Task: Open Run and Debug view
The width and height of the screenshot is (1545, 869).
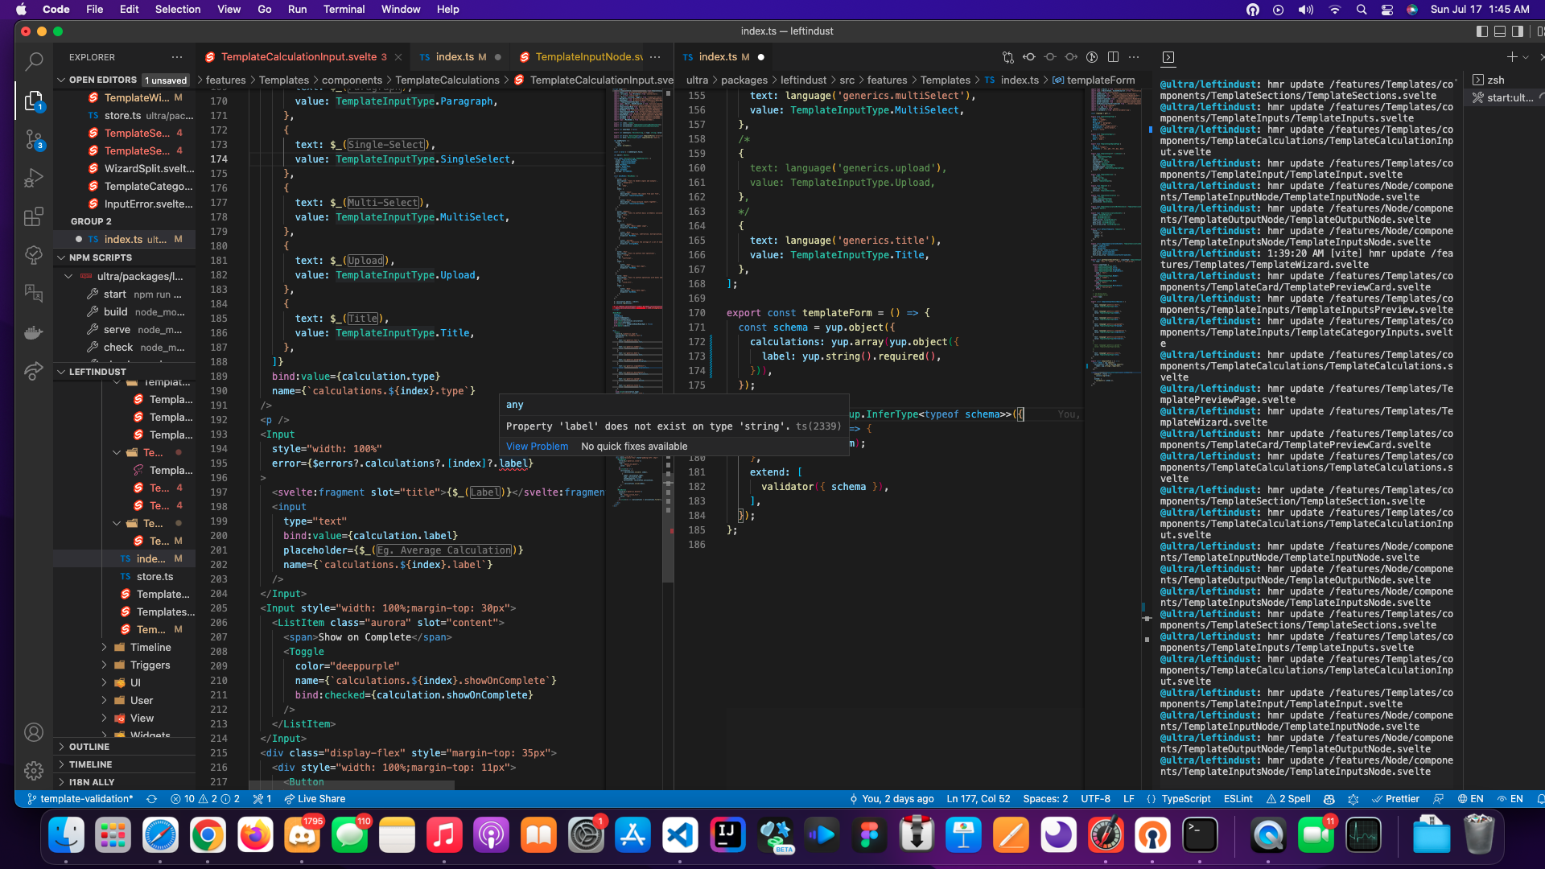Action: [34, 178]
